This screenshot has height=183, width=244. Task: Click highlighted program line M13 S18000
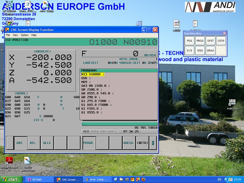pos(93,74)
